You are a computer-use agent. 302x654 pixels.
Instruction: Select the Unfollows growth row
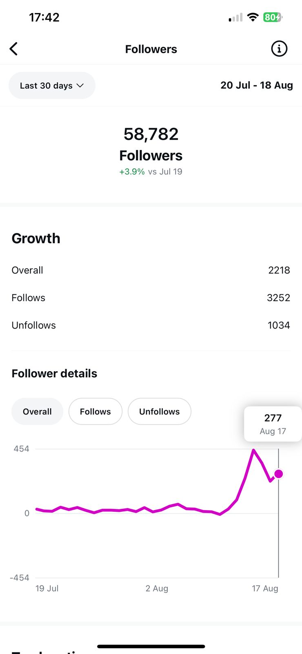pyautogui.click(x=151, y=325)
